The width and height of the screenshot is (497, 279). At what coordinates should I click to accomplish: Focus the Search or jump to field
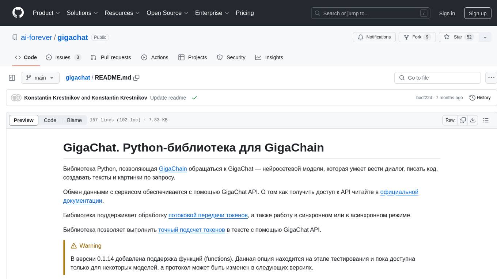point(371,13)
